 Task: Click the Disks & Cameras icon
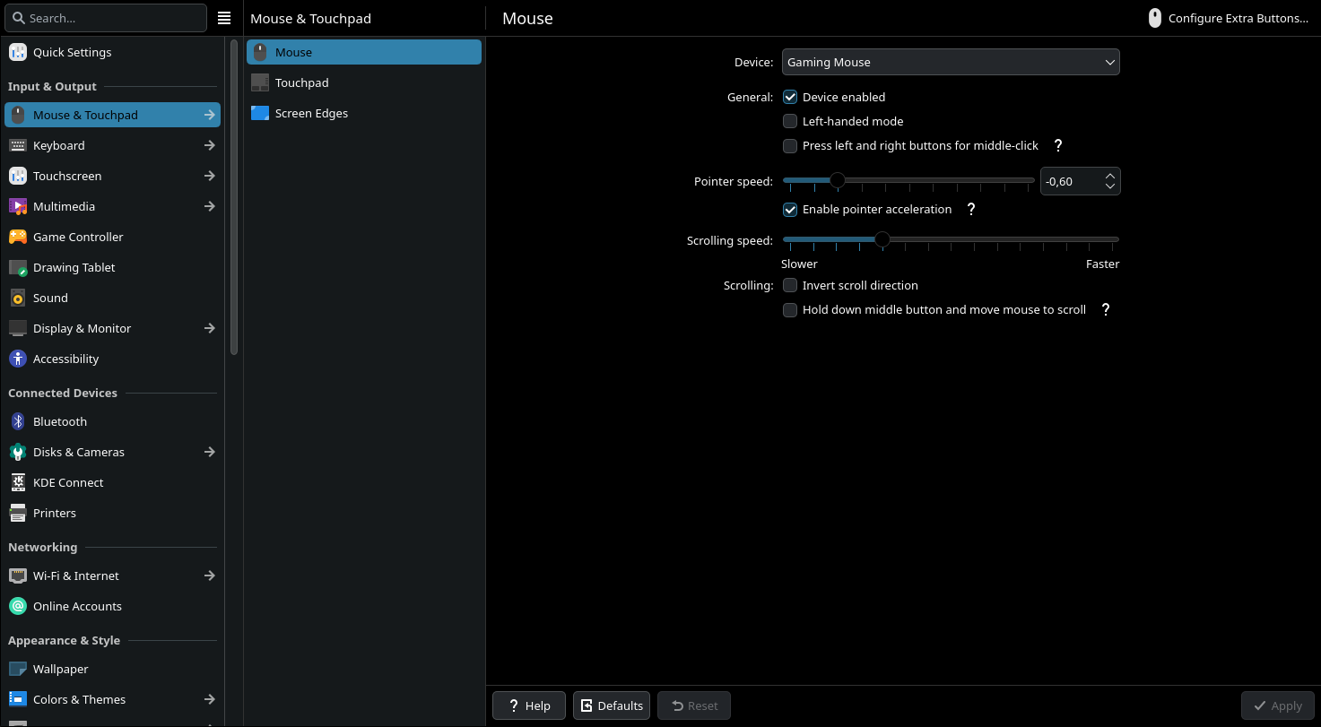(x=18, y=452)
